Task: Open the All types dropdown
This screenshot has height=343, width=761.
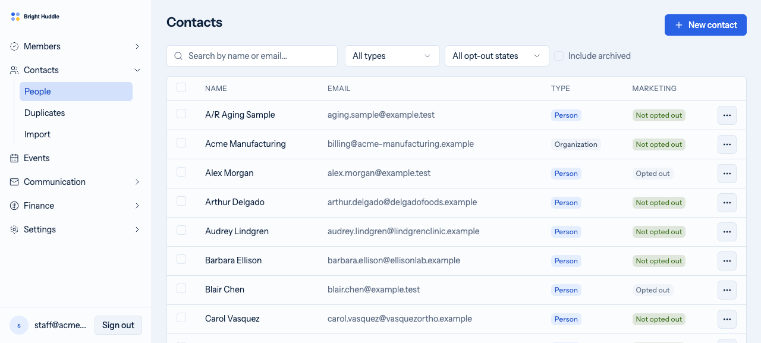Action: tap(392, 56)
